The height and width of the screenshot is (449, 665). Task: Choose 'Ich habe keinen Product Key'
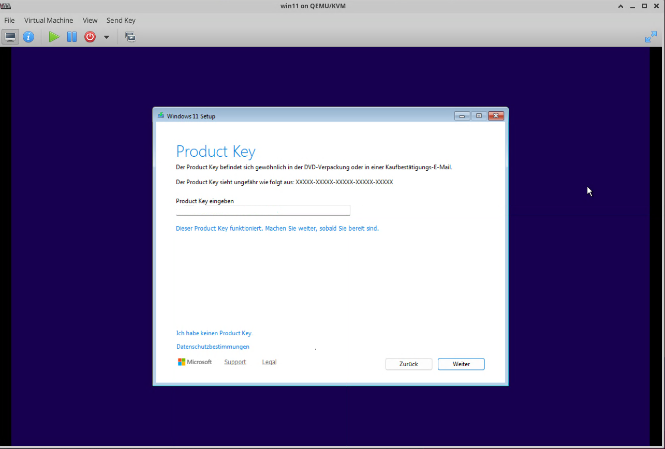214,333
